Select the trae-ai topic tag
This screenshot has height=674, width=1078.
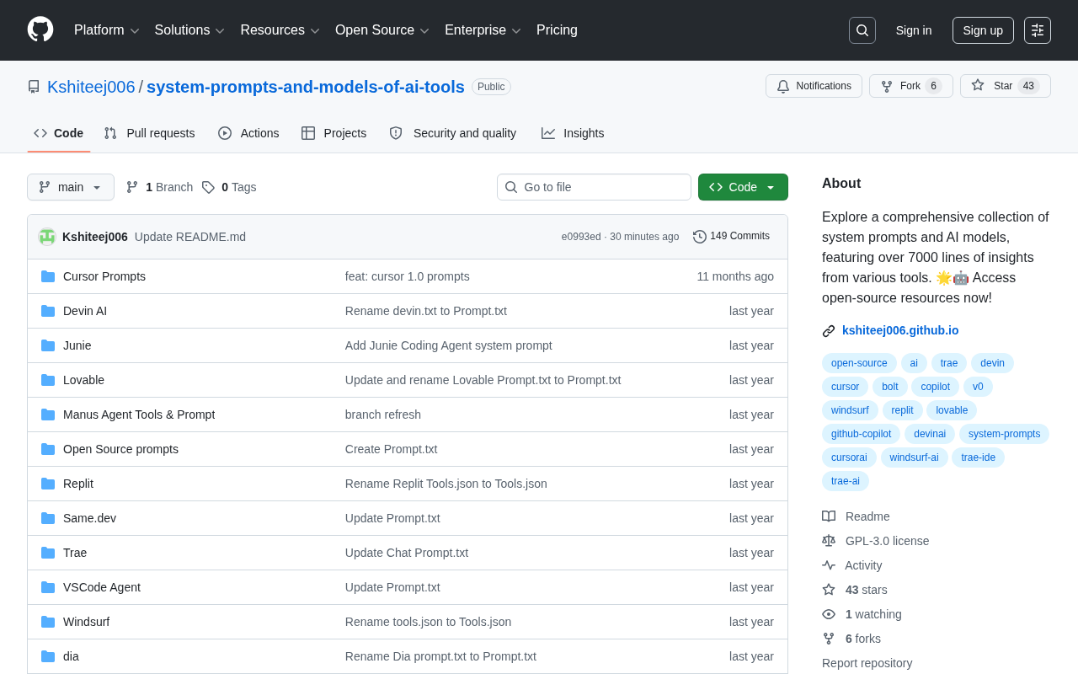pos(846,481)
